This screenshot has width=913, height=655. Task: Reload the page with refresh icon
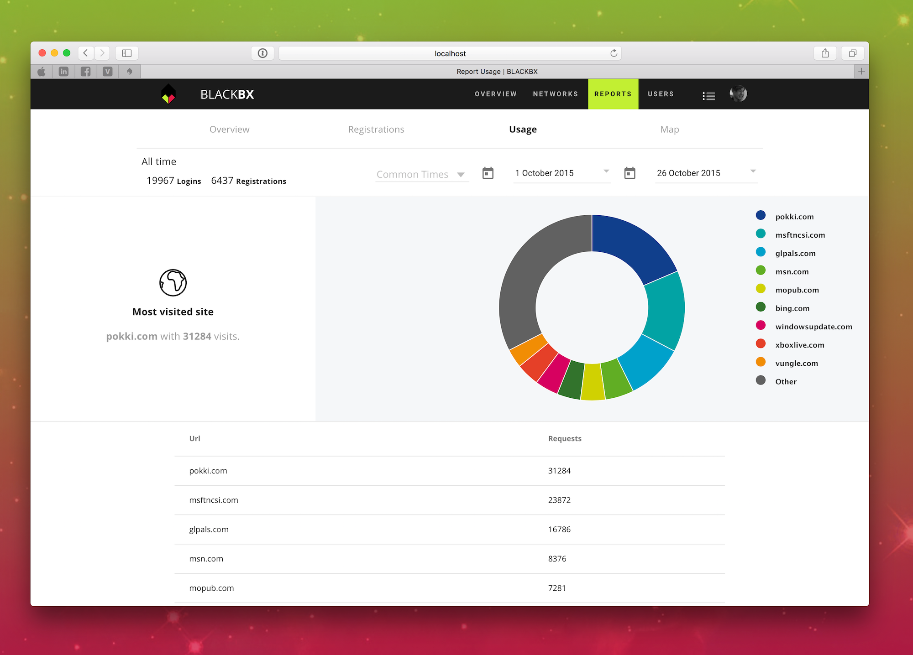point(614,53)
